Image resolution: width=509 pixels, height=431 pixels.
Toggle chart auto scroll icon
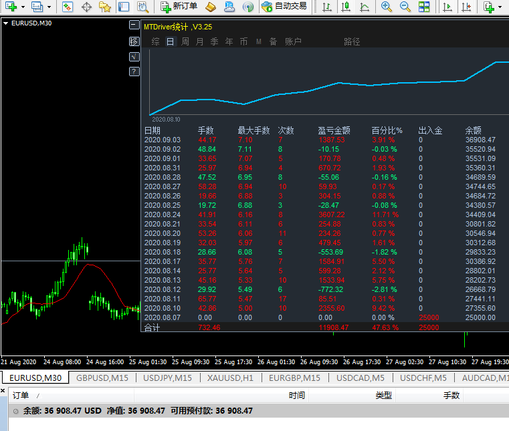(447, 7)
